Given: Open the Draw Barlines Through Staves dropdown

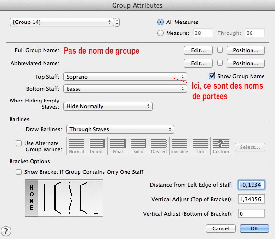Looking at the screenshot, I should [120, 129].
